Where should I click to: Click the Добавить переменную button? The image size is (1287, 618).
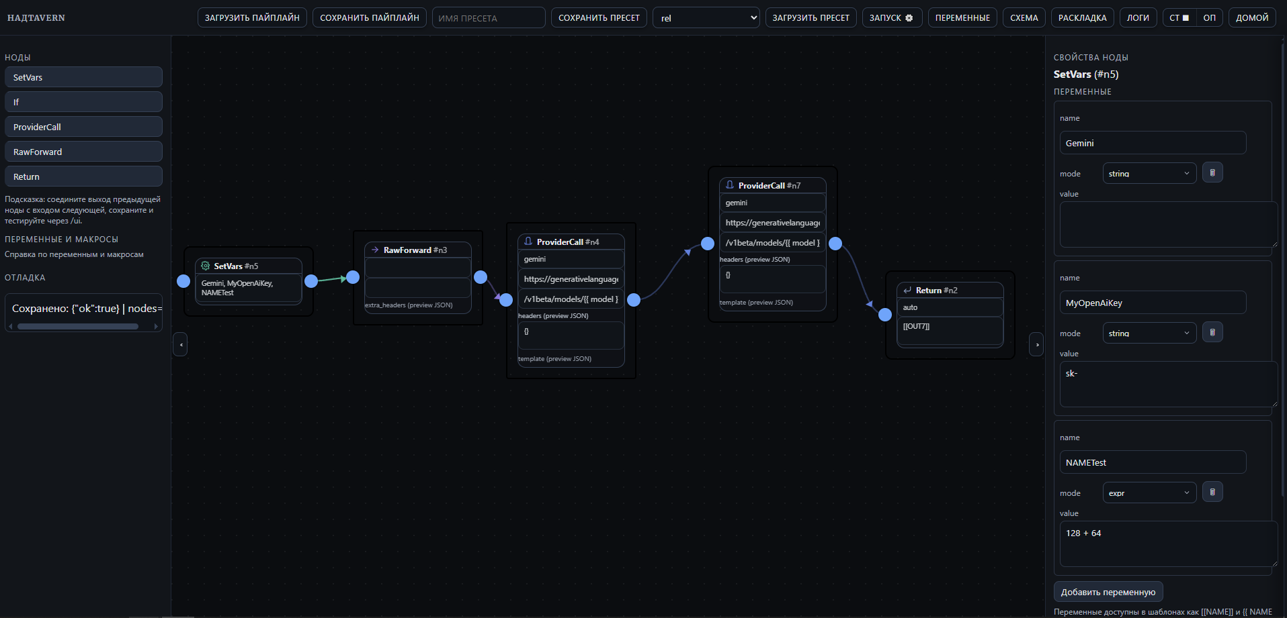[1108, 592]
